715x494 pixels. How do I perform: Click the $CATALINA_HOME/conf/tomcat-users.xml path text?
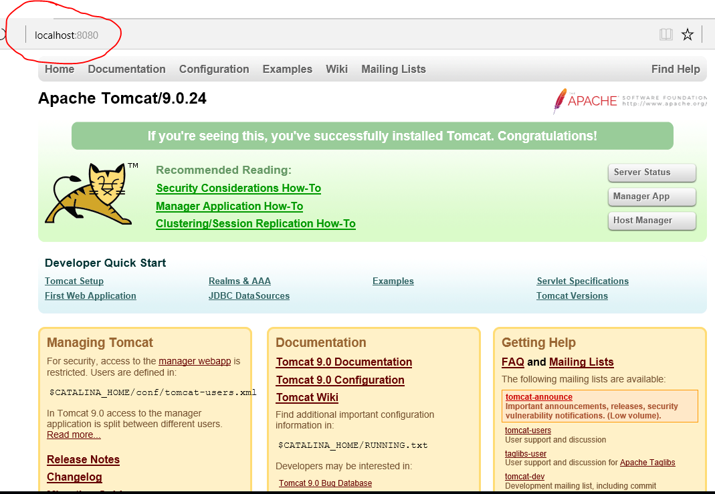click(x=152, y=392)
